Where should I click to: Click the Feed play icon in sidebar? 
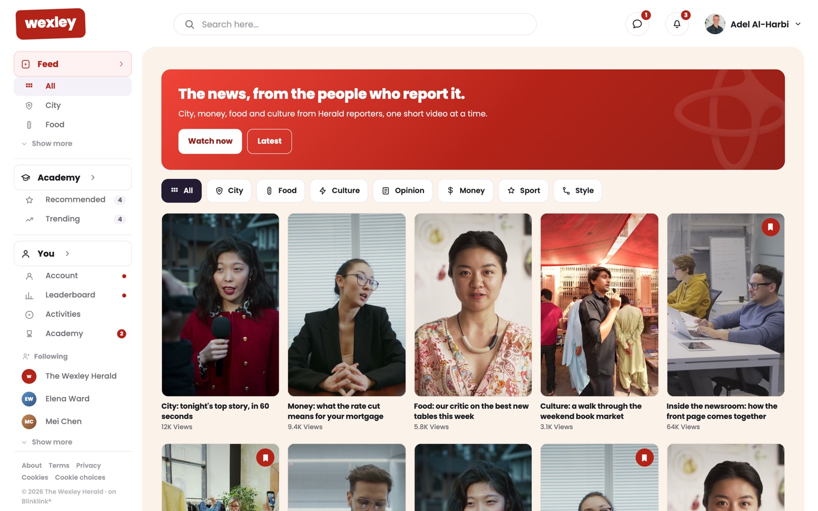(26, 64)
